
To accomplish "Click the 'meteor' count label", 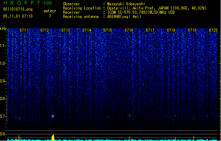I will tap(50, 11).
